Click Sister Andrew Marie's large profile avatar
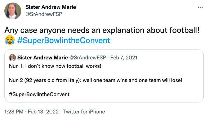The image size is (208, 118). tap(13, 11)
